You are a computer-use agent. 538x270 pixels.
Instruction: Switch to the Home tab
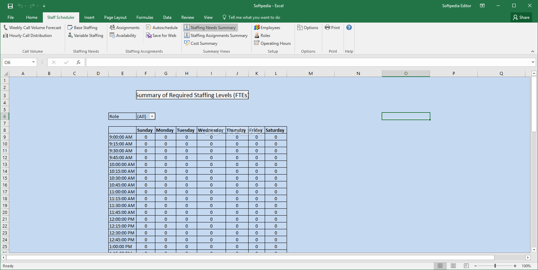pyautogui.click(x=32, y=17)
